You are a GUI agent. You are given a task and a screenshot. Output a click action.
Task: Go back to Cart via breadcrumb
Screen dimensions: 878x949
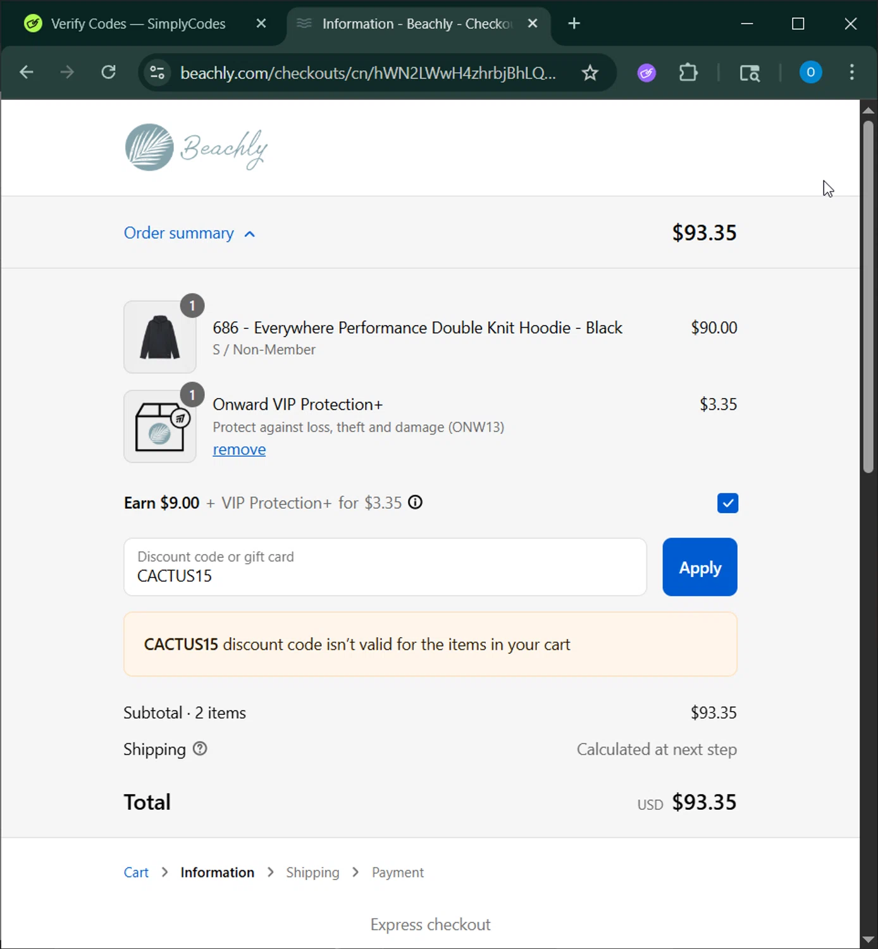click(136, 872)
